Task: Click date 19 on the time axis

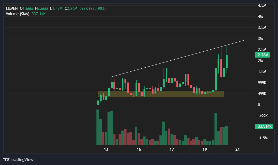Action: [x=205, y=149]
